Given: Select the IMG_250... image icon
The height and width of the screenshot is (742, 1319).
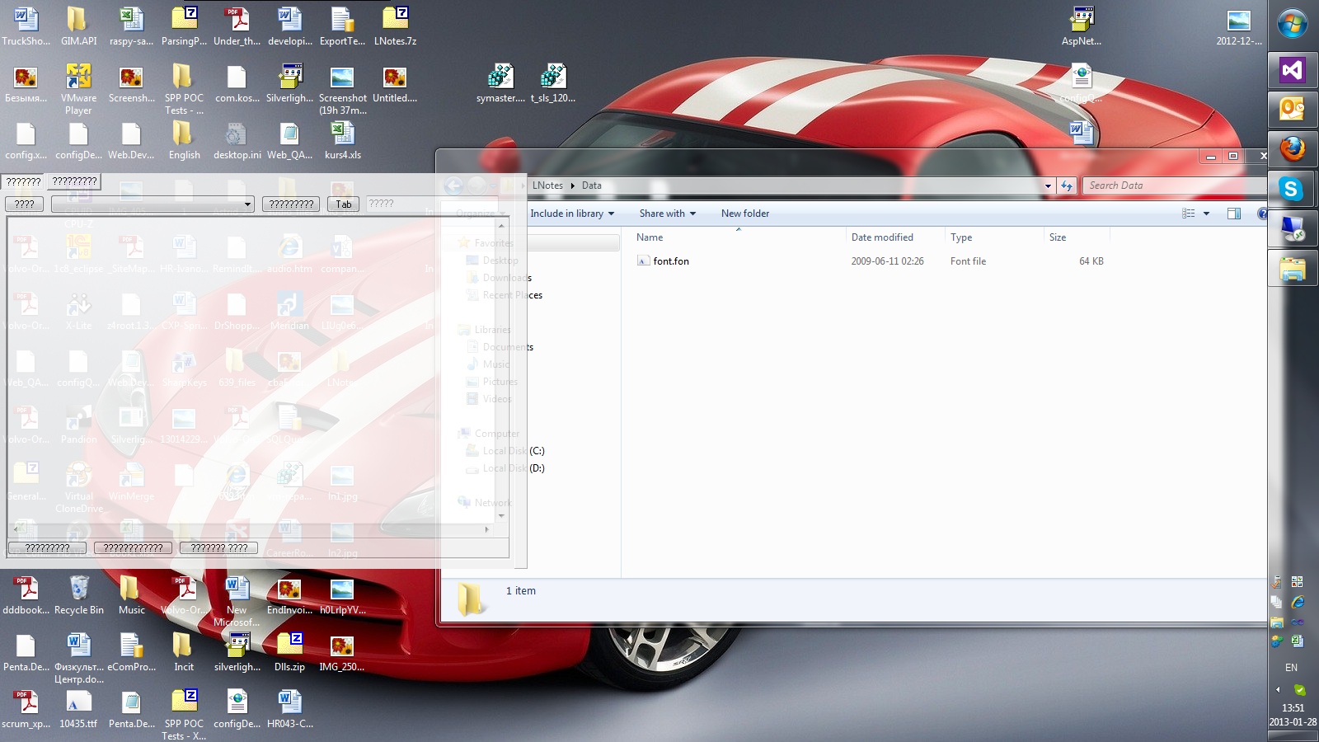Looking at the screenshot, I should coord(342,652).
